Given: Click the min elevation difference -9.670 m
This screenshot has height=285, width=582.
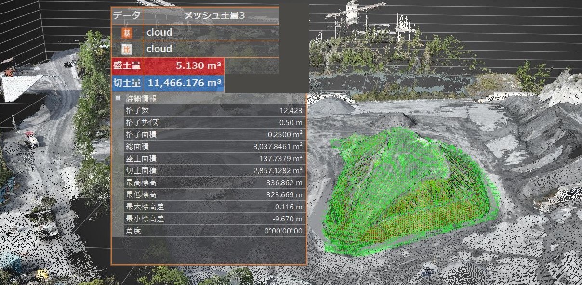Looking at the screenshot, I should (287, 219).
